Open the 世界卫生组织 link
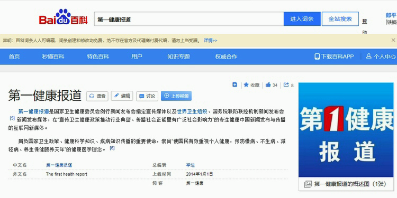397x198 pixels. point(192,111)
